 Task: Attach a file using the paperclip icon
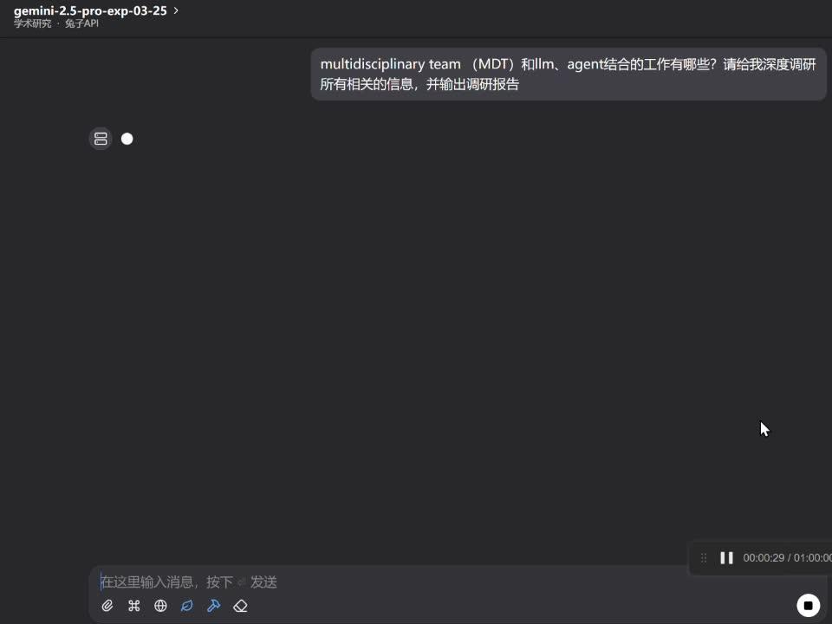107,606
